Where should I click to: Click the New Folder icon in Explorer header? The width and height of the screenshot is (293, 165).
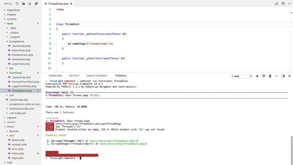pos(23,4)
